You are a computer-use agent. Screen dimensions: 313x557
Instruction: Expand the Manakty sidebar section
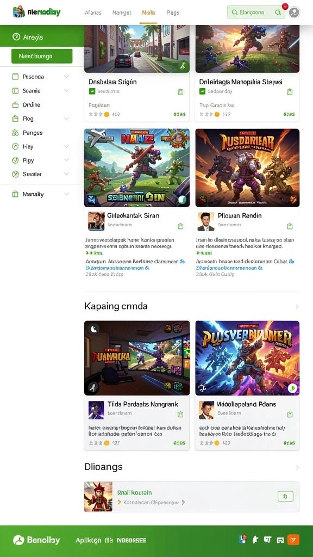point(66,194)
